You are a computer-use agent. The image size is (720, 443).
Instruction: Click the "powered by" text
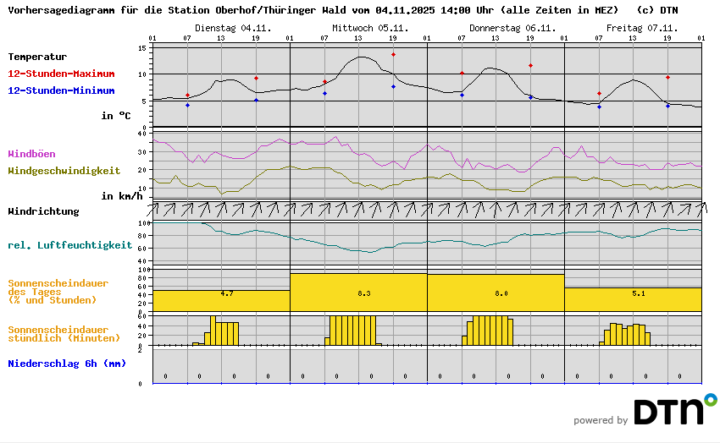[600, 420]
